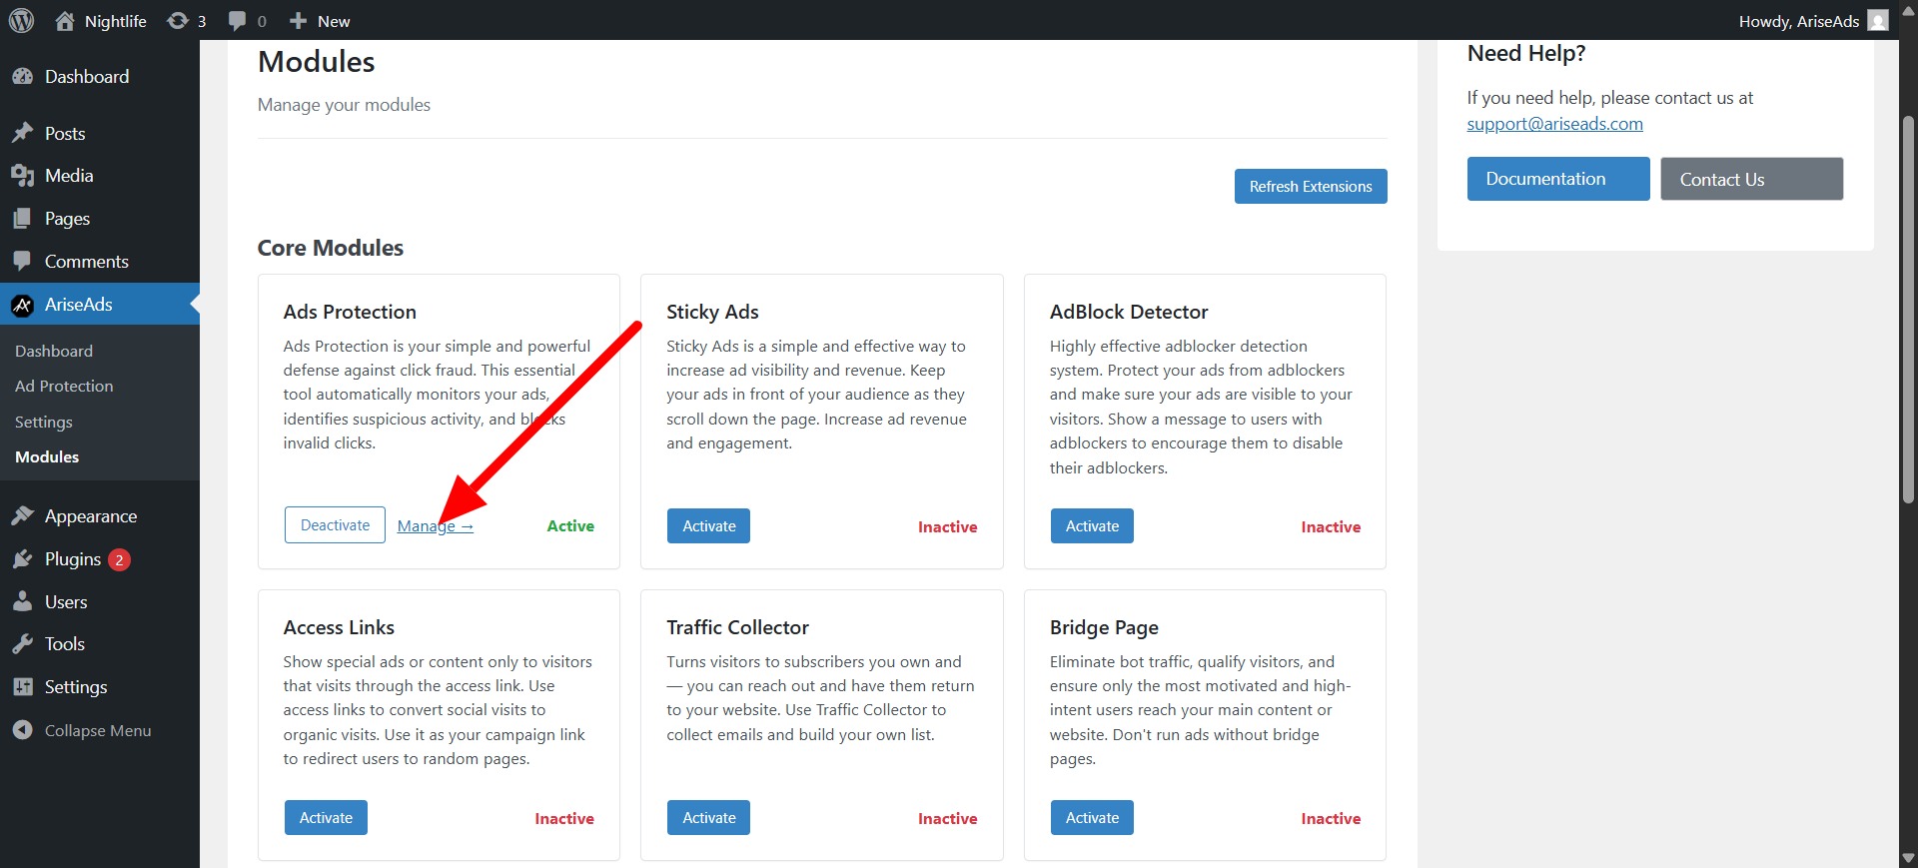Click the Settings sliders icon in sidebar
1918x868 pixels.
click(x=23, y=686)
